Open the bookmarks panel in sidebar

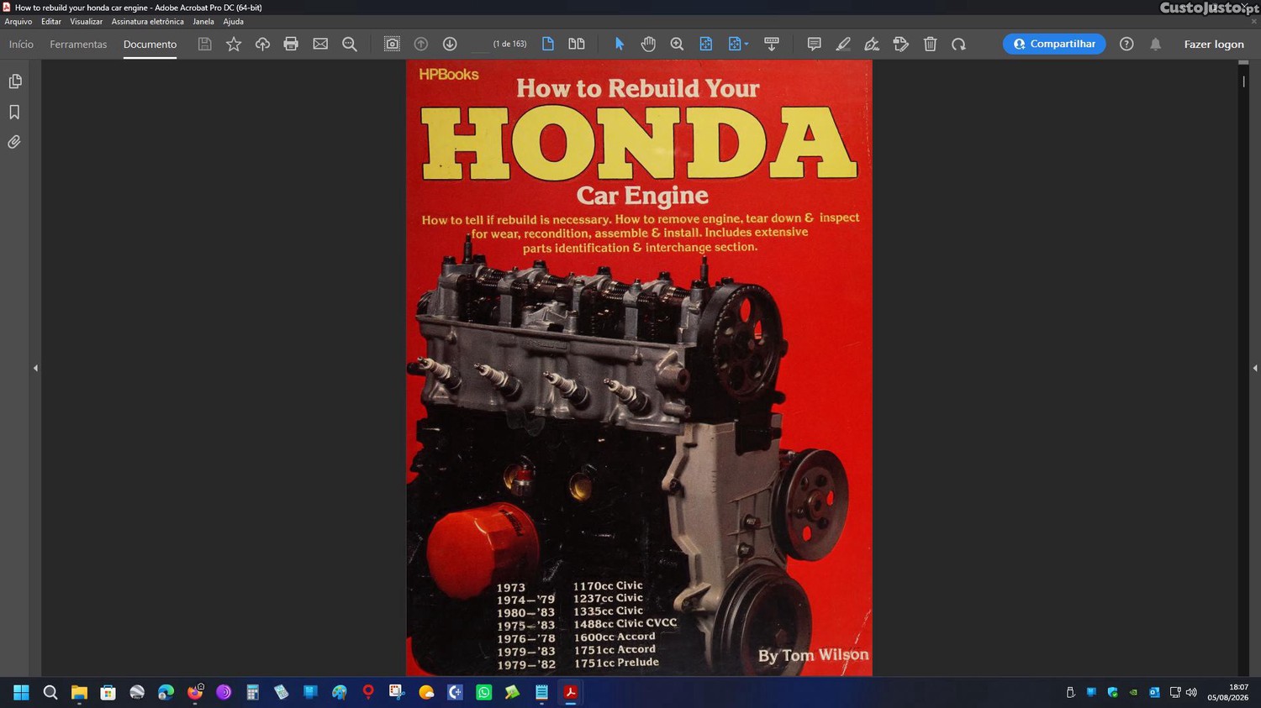point(14,112)
